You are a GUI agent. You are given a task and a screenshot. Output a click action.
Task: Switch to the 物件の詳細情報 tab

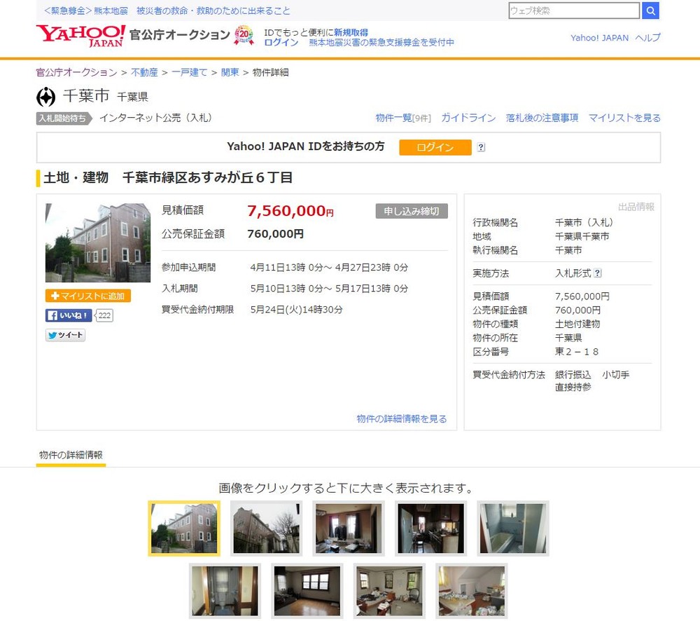click(x=70, y=454)
